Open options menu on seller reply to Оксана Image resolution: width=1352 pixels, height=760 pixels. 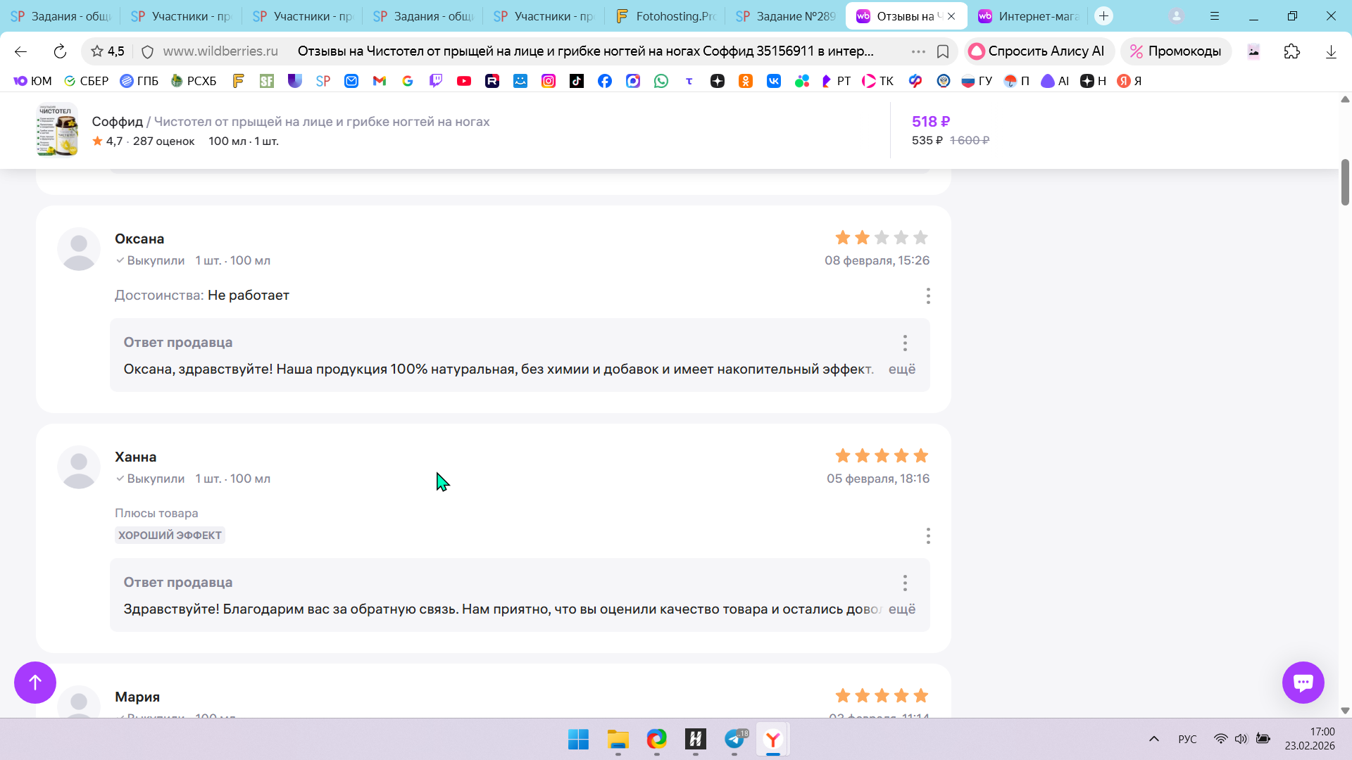tap(905, 343)
